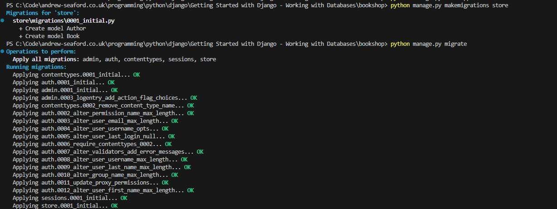Click the '+ Create model Author' line
This screenshot has height=209, width=557.
pyautogui.click(x=52, y=29)
